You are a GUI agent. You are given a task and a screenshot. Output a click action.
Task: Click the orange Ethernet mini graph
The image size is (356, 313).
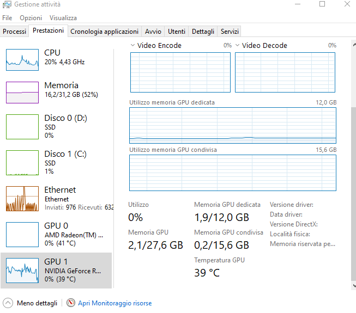(22, 199)
